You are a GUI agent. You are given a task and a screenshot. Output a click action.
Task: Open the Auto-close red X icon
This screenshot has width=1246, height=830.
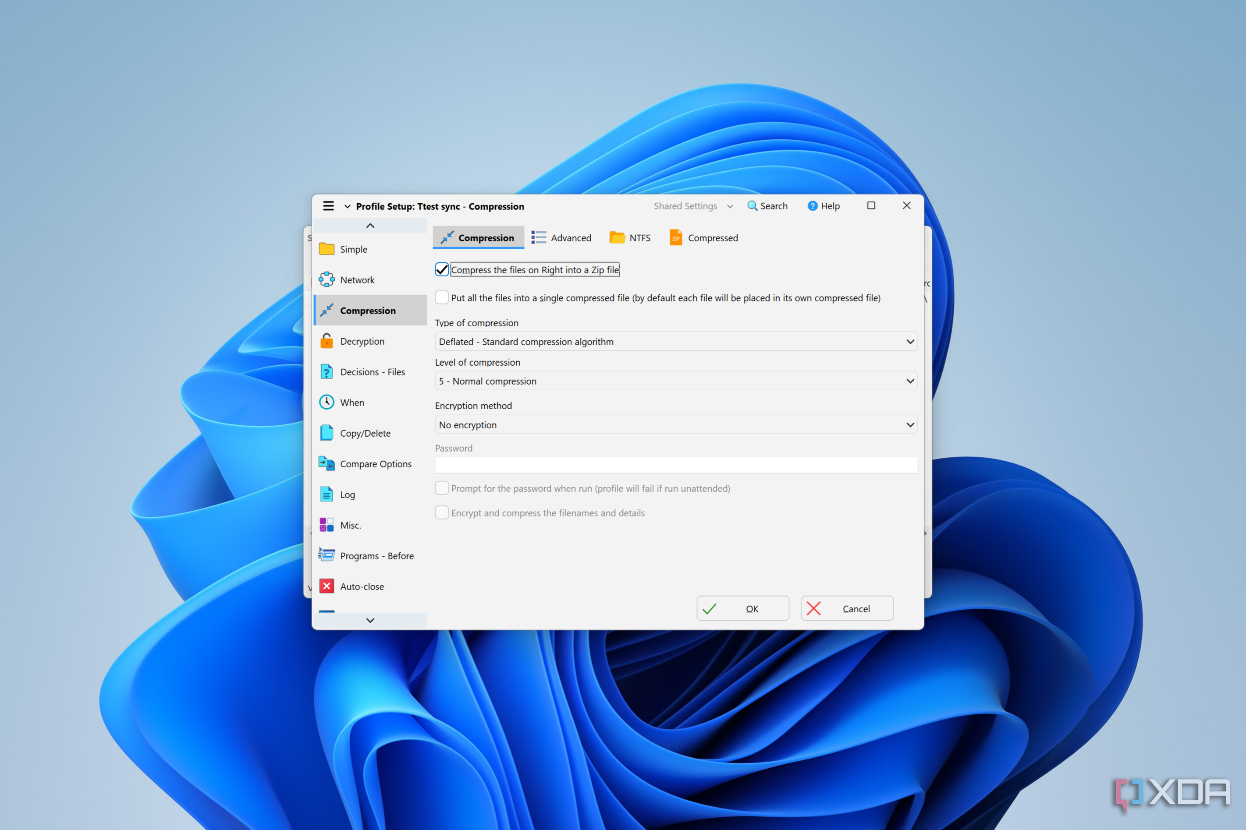pyautogui.click(x=327, y=586)
